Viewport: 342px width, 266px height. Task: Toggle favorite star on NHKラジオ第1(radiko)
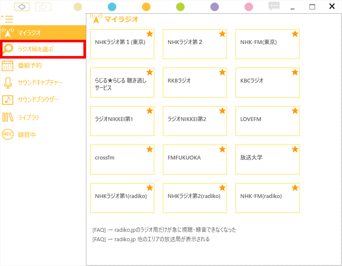(x=150, y=188)
